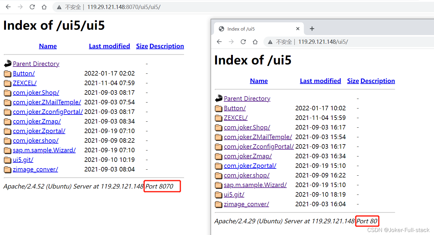Open com.joker.Zmap/ in left listing

click(37, 121)
